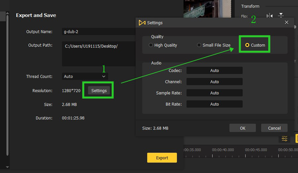The width and height of the screenshot is (298, 173).
Task: Click the Settings dialog logo icon
Action: tap(142, 23)
